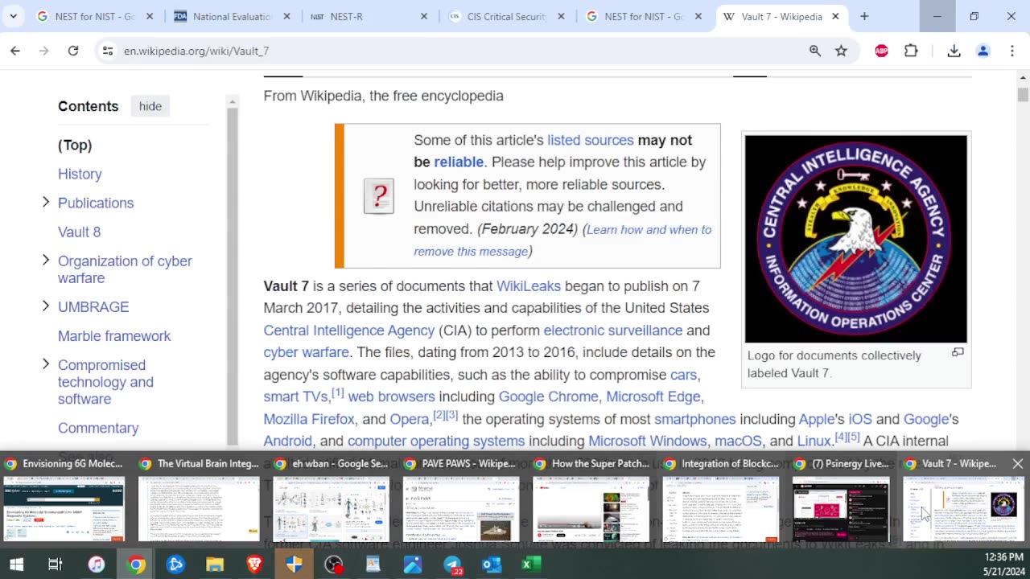
Task: Open the Windows Start button
Action: click(x=15, y=565)
